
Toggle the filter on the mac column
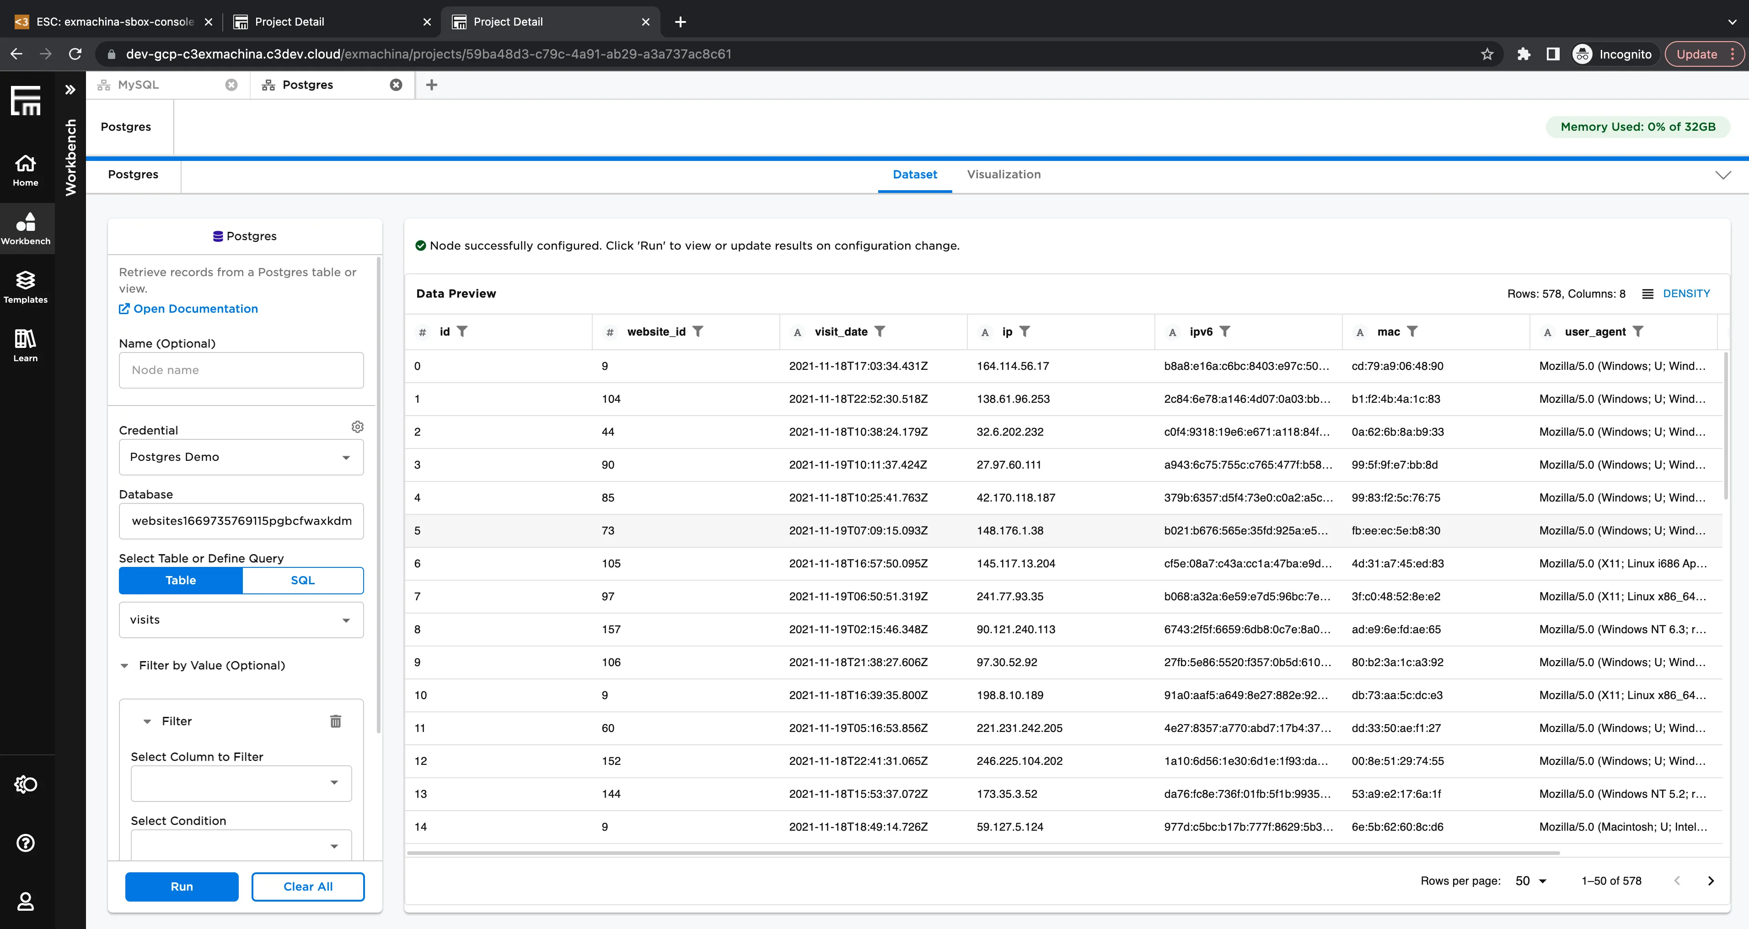click(1414, 331)
